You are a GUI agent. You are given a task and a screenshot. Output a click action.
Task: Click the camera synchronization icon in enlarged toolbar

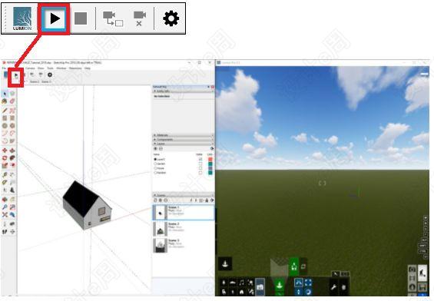113,18
